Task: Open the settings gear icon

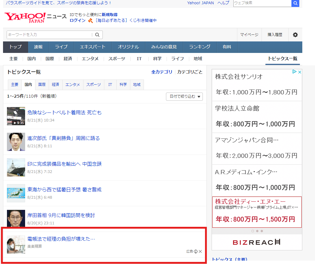Action: click(x=295, y=35)
